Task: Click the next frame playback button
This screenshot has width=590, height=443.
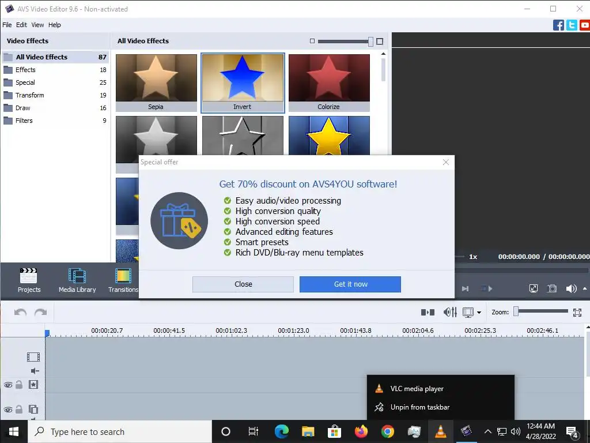Action: coord(466,288)
